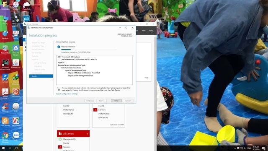Click the Hide link in Server Manager
This screenshot has height=151, width=268.
[x=147, y=78]
